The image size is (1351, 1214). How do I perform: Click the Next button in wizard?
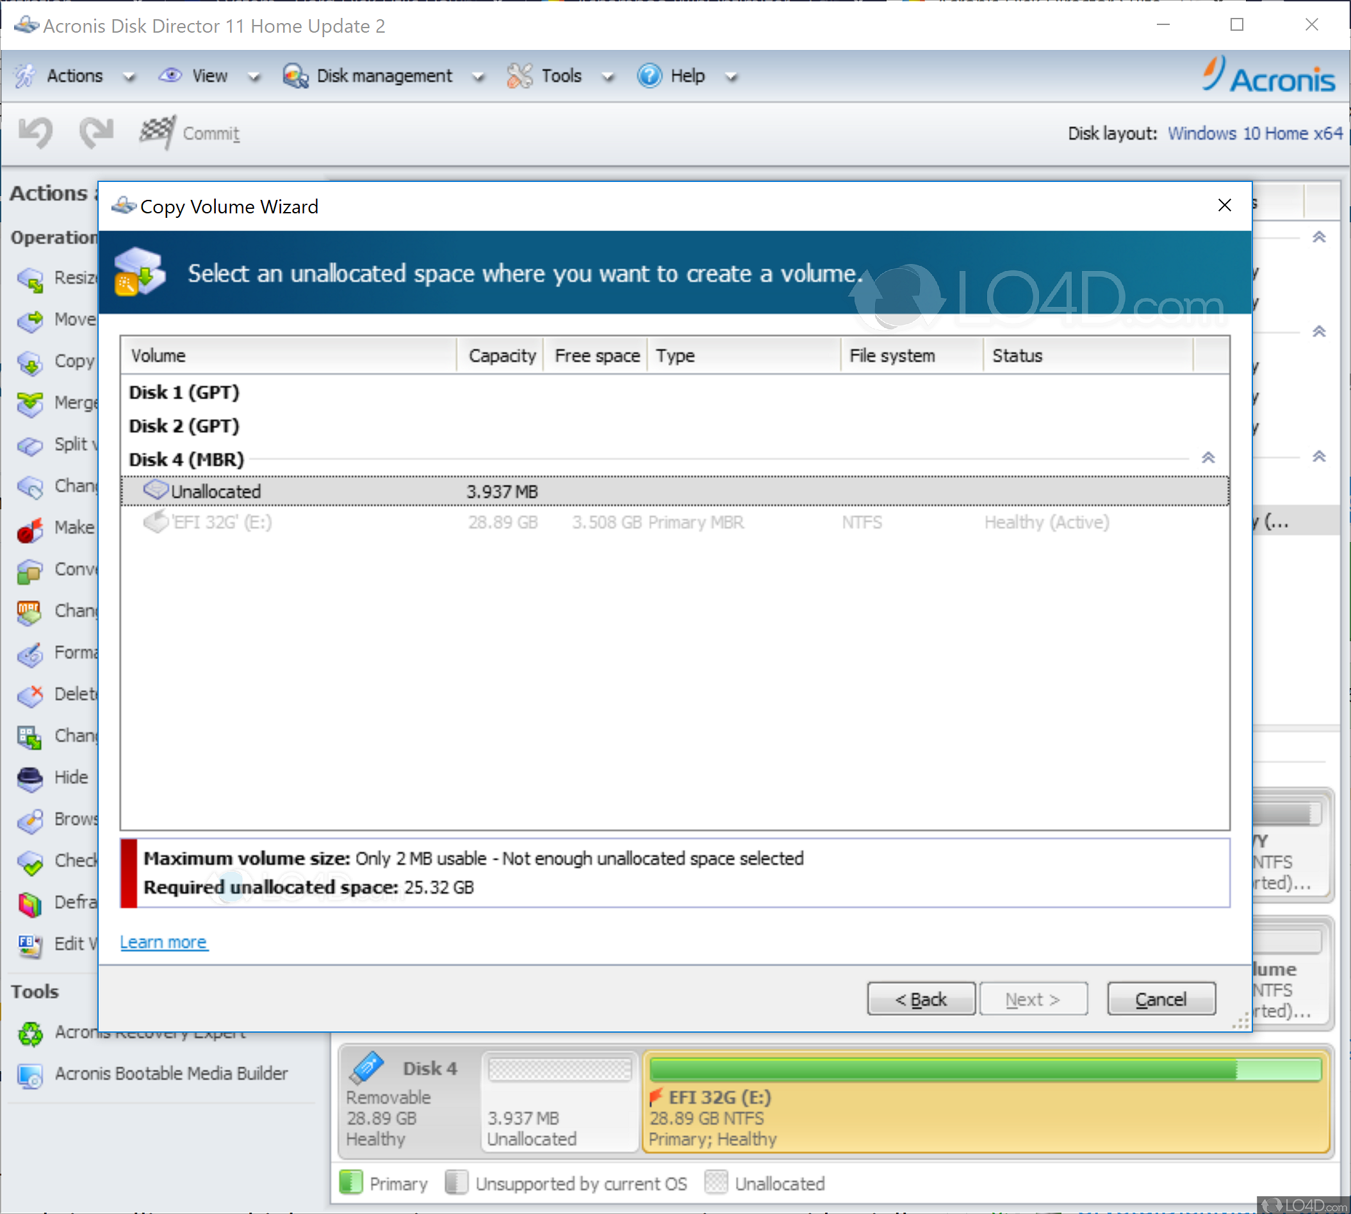pyautogui.click(x=1033, y=999)
